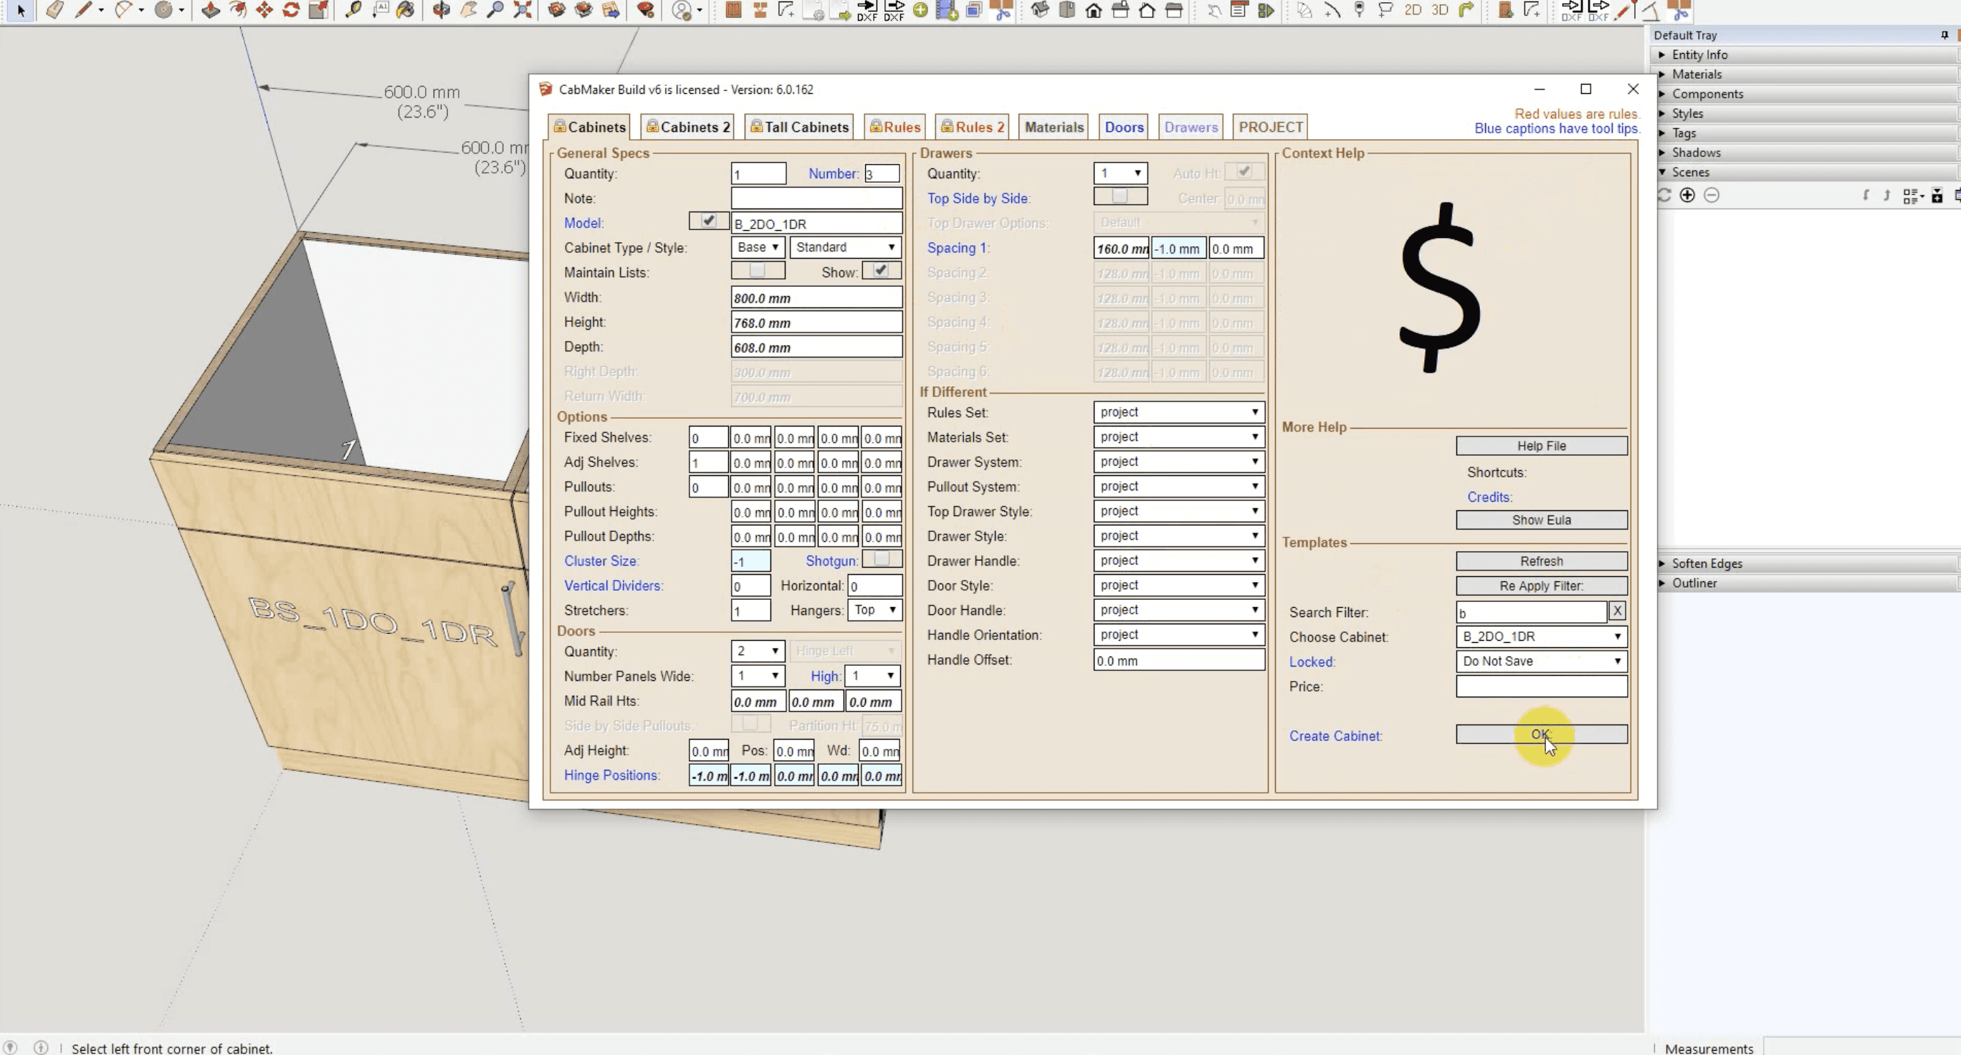Toggle the Shotgun checkbox
The height and width of the screenshot is (1055, 1961).
coord(882,560)
